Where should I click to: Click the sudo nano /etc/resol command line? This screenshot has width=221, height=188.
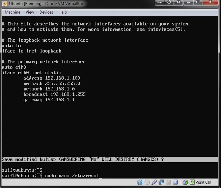(52, 175)
